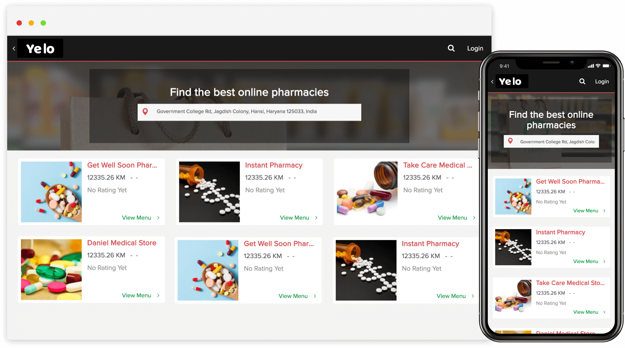Click chevron beside Take Care Medical View Menu on phone
The height and width of the screenshot is (348, 625).
tap(604, 312)
